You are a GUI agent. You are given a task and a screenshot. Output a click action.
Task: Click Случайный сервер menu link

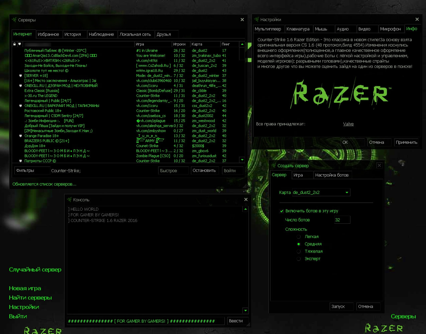pos(35,269)
